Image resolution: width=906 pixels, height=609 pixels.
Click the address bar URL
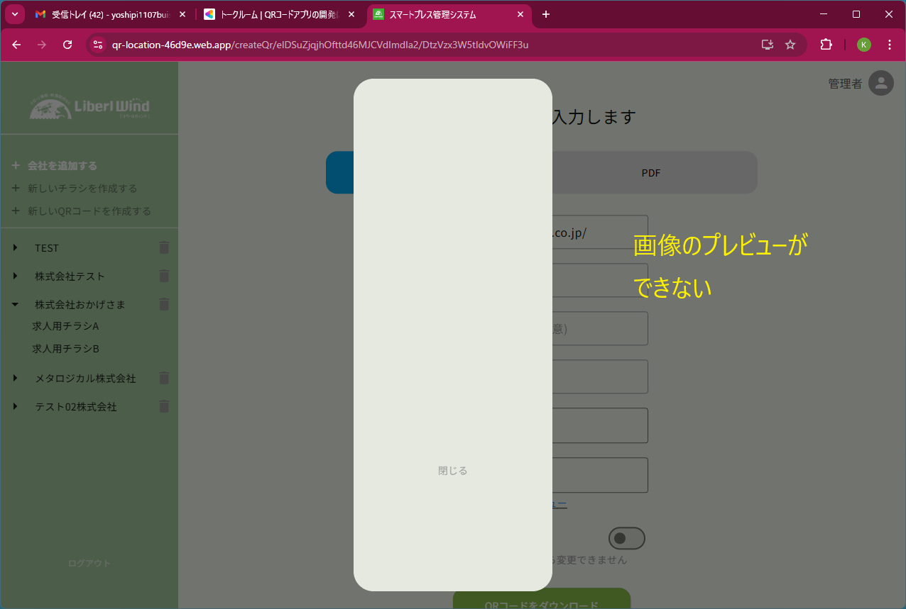[320, 45]
